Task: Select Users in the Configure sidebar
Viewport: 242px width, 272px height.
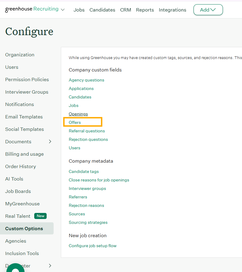Action: tap(12, 67)
